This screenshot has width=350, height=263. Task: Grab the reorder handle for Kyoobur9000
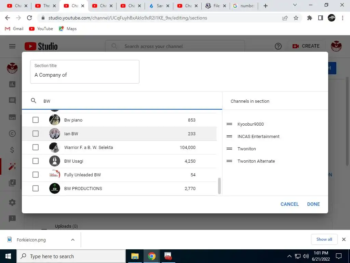pos(229,124)
